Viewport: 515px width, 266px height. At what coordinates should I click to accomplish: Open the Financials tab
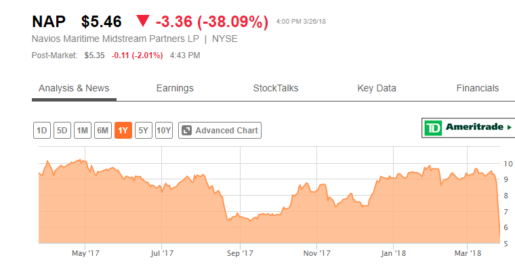tap(478, 88)
